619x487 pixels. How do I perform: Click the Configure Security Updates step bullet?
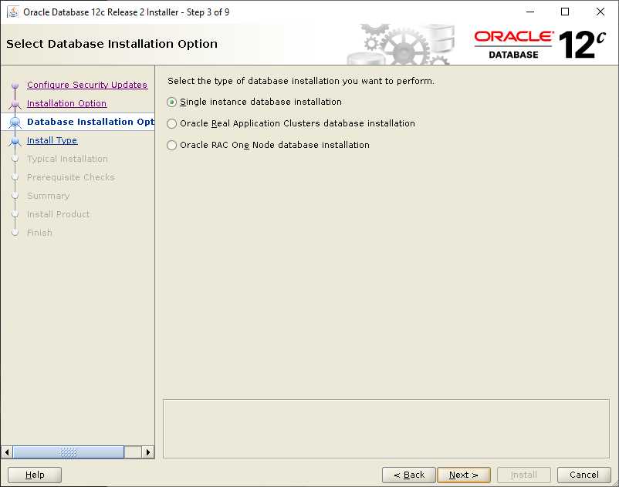[x=15, y=85]
